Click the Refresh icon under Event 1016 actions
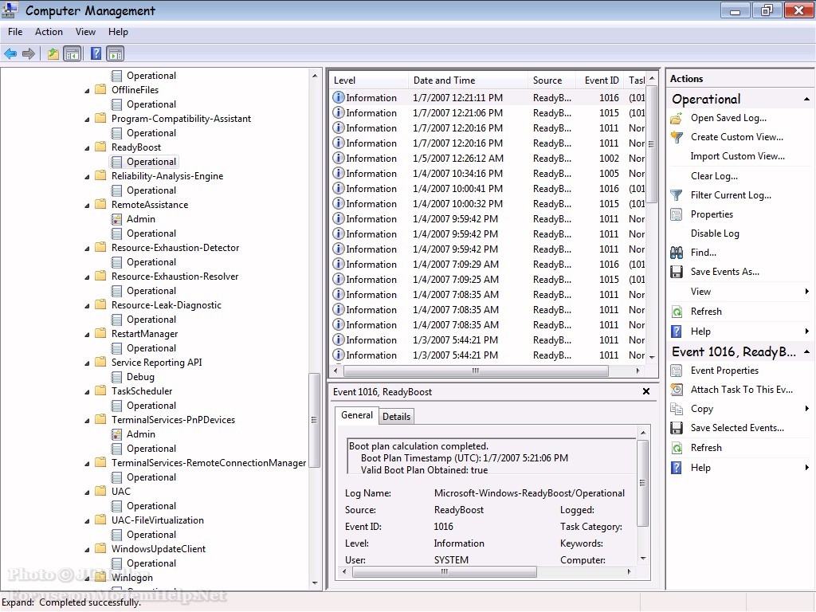Viewport: 816px width, 612px height. tap(677, 448)
